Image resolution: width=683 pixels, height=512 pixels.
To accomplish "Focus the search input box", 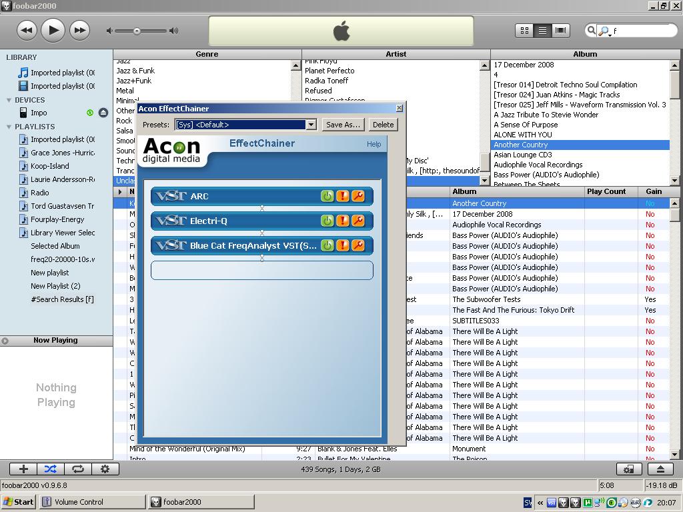I will tap(642, 31).
